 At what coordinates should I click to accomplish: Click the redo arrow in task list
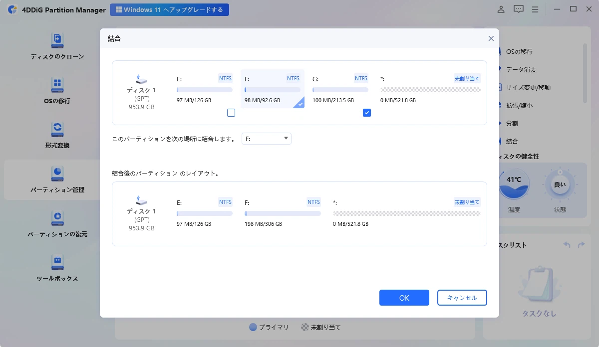pos(581,245)
